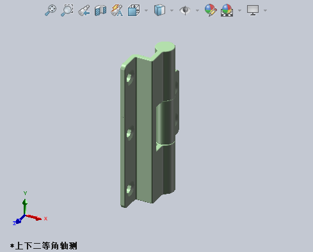Screen dimensions: 313x252
Task: Expand the View Orientation dropdown arrow
Action: 146,10
